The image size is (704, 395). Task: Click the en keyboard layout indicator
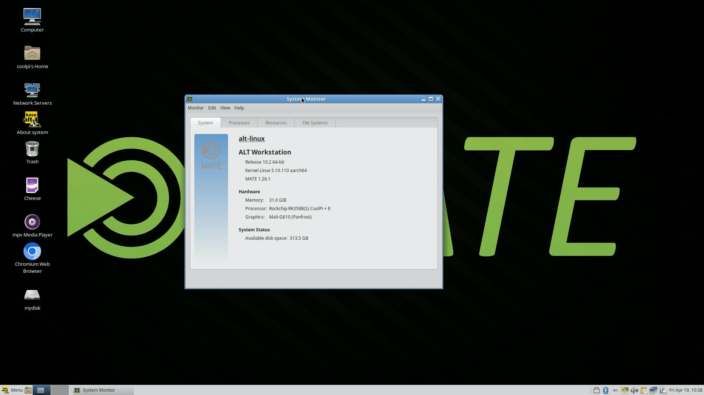pyautogui.click(x=615, y=390)
